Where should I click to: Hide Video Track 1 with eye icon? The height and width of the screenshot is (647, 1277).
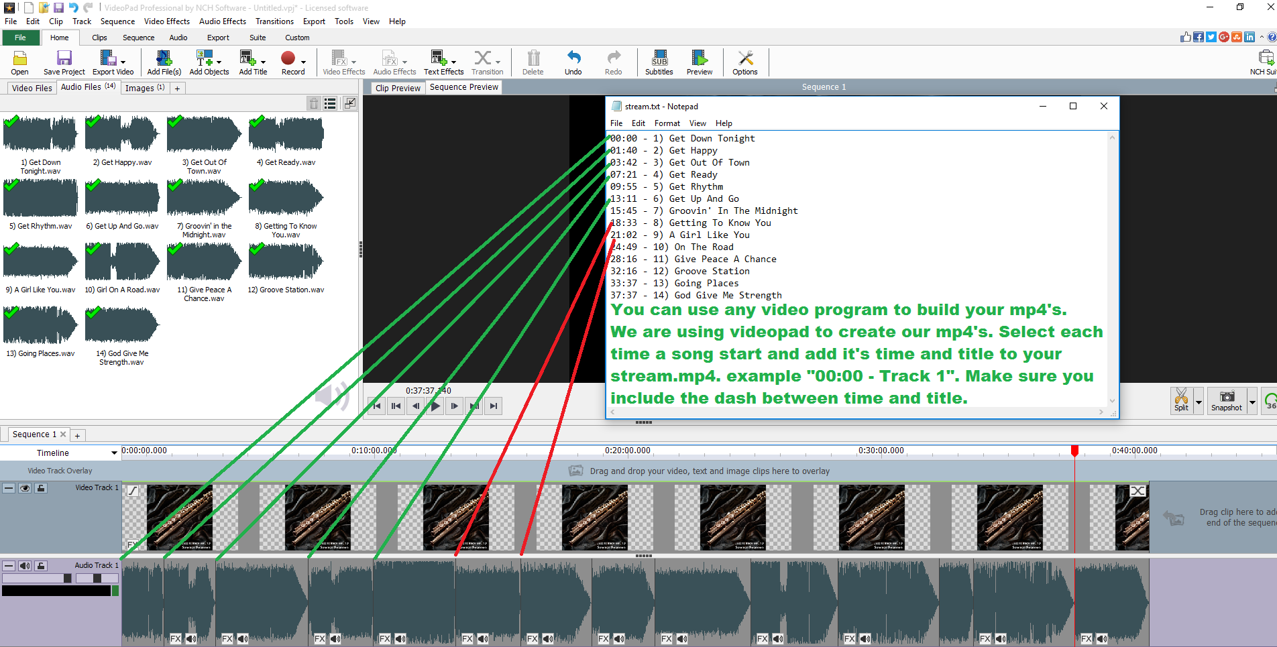(25, 488)
